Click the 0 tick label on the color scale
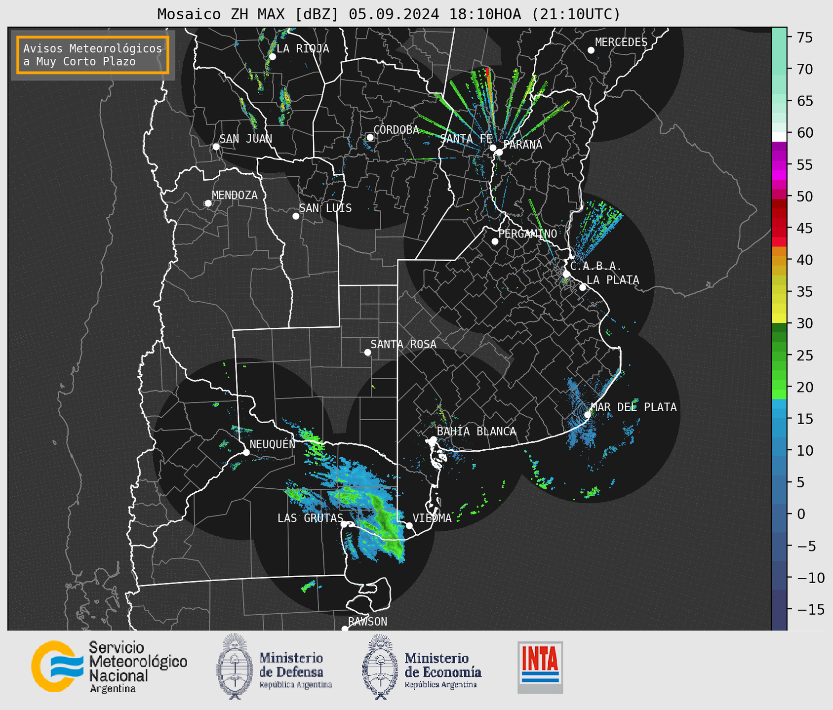833x710 pixels. point(800,514)
